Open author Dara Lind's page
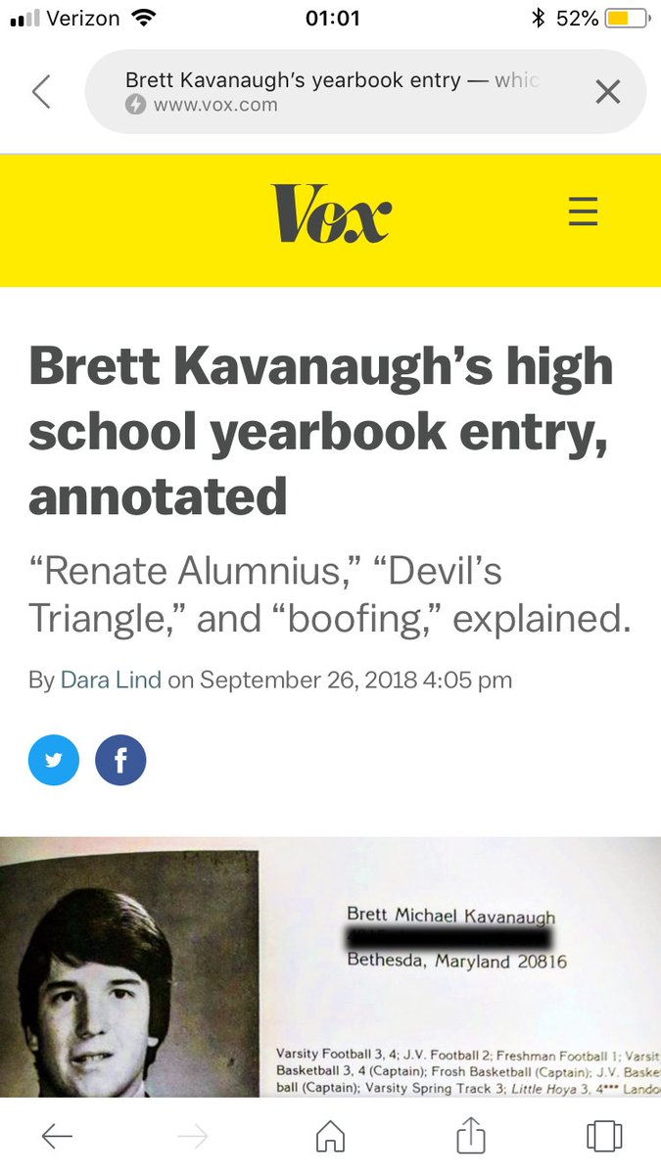The image size is (661, 1175). [x=111, y=680]
